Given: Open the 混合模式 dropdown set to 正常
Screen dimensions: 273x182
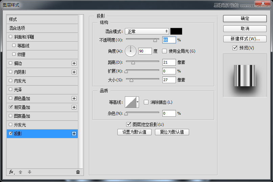Looking at the screenshot, I should point(147,31).
